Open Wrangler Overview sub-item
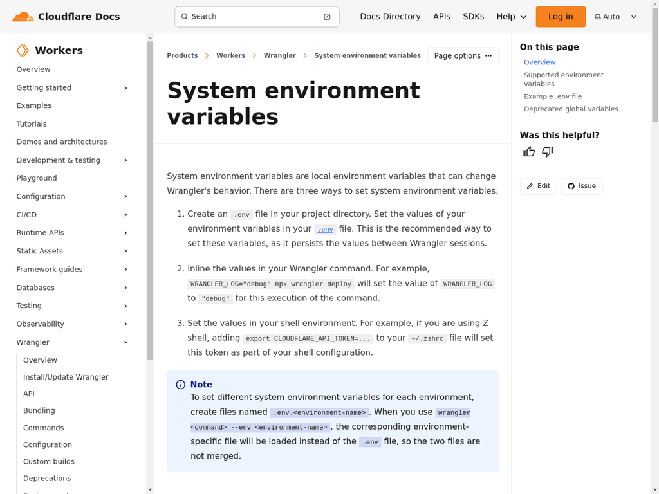 40,360
